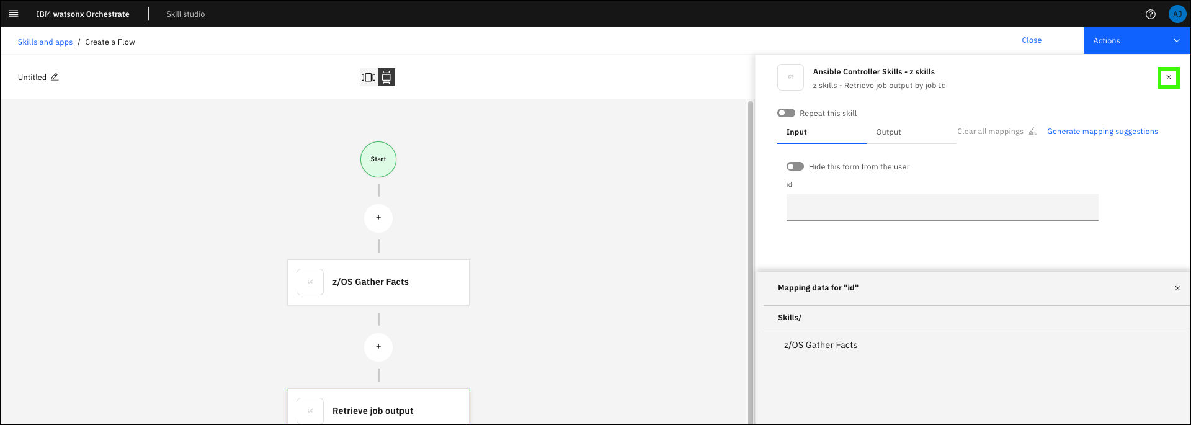Switch to vertical flow layout icon
Screen dimensions: 1191x425
[386, 78]
